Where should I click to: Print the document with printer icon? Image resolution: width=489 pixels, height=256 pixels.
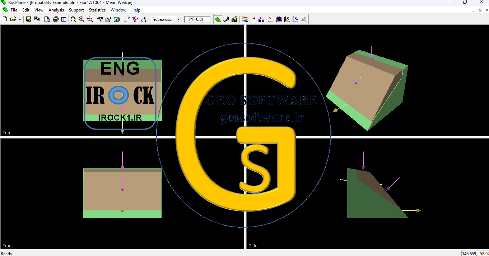[x=55, y=19]
